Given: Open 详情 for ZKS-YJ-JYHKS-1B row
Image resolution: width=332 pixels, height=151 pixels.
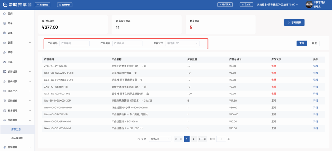Looking at the screenshot, I should [316, 66].
